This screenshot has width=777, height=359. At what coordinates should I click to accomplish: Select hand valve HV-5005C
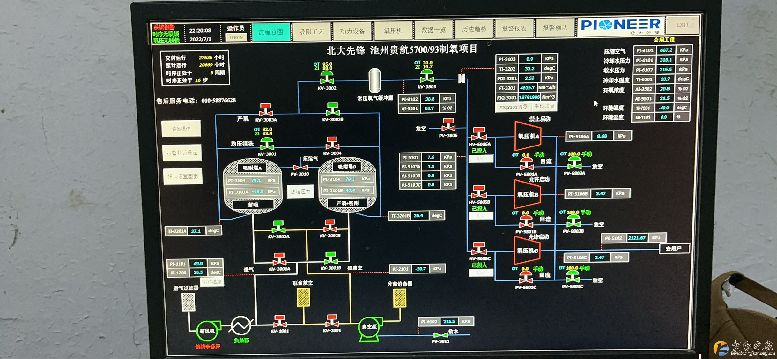[479, 249]
